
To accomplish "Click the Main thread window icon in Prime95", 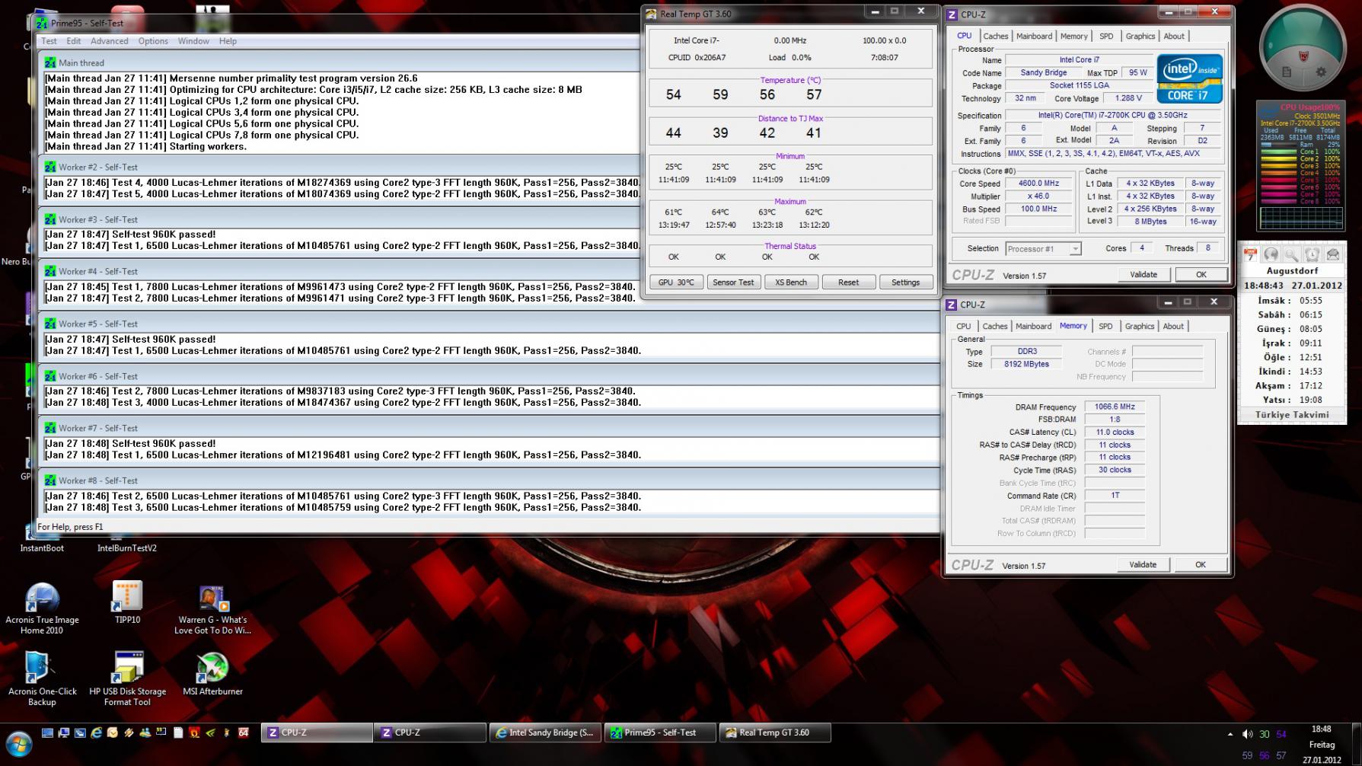I will 50,62.
